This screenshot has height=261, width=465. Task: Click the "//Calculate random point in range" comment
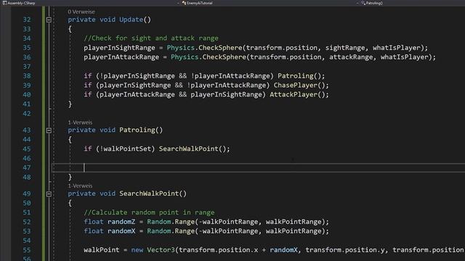[x=149, y=212]
